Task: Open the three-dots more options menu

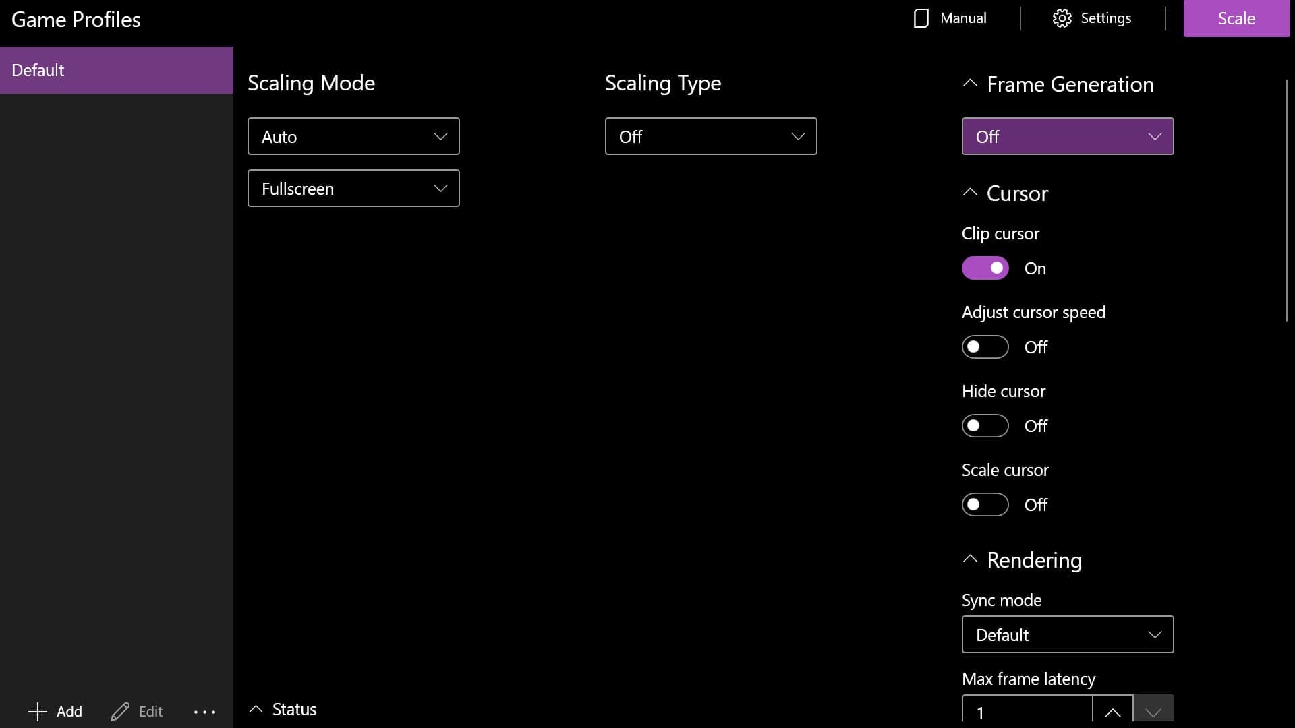Action: pyautogui.click(x=204, y=712)
